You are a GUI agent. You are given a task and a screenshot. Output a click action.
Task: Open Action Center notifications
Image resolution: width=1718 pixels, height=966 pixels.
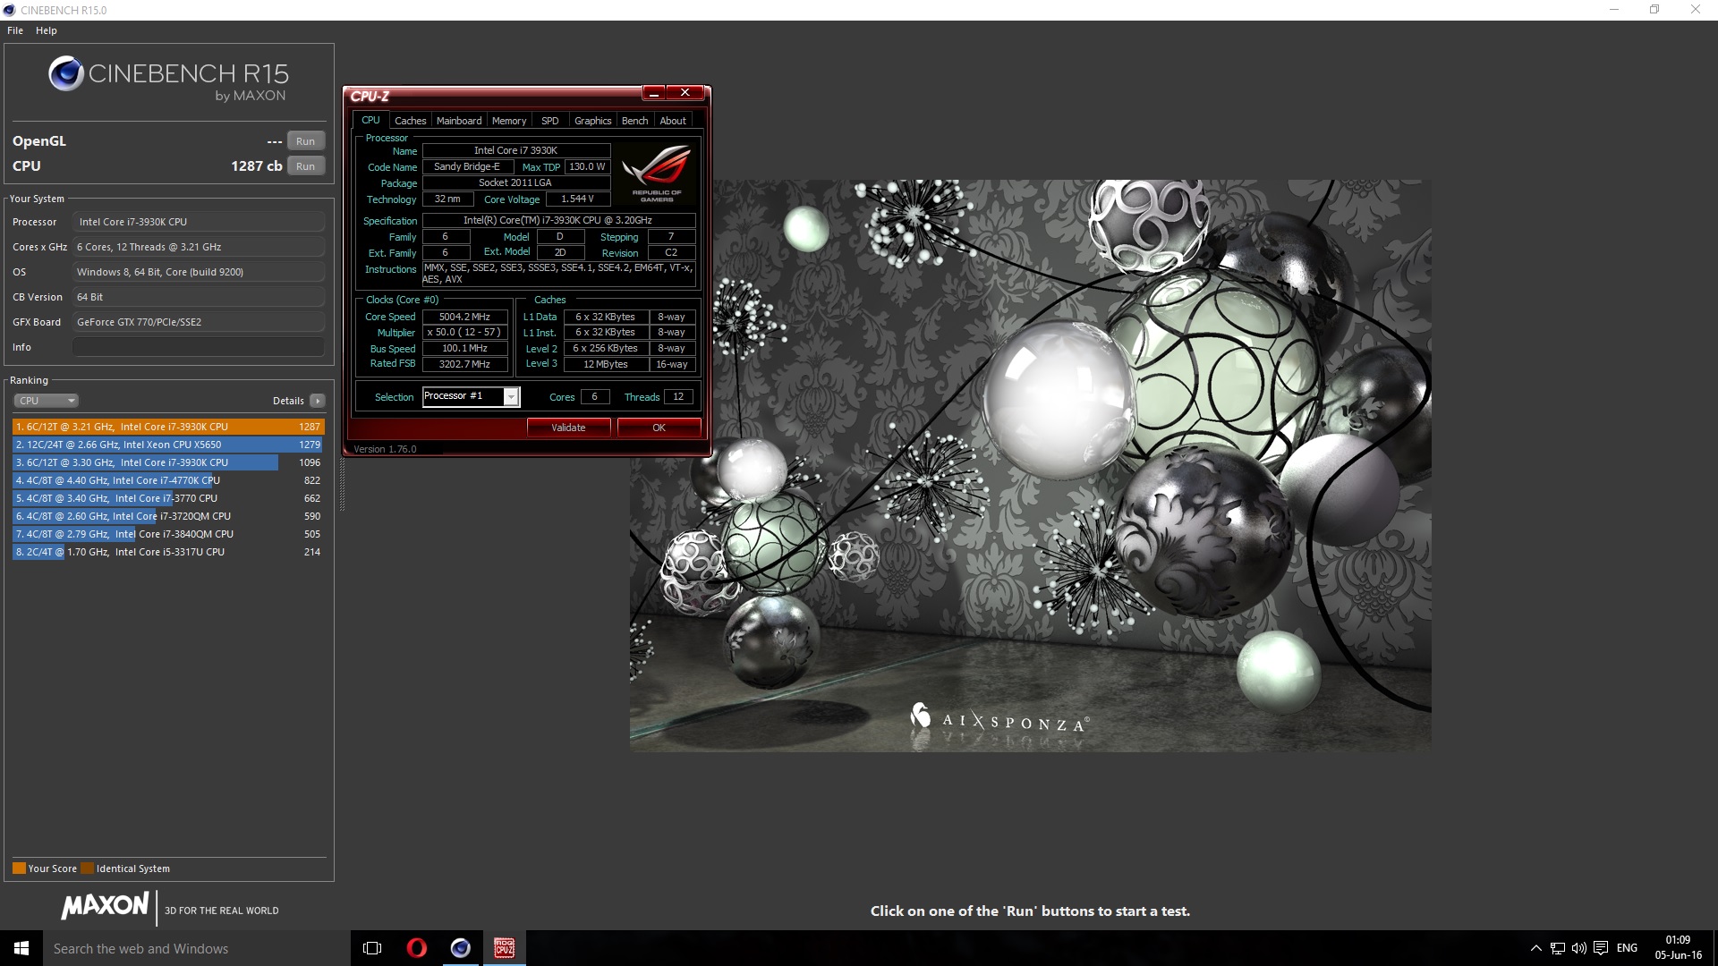point(1599,948)
